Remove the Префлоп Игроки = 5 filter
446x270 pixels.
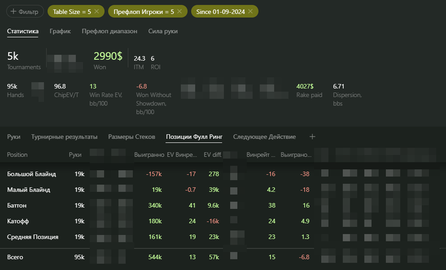click(180, 11)
